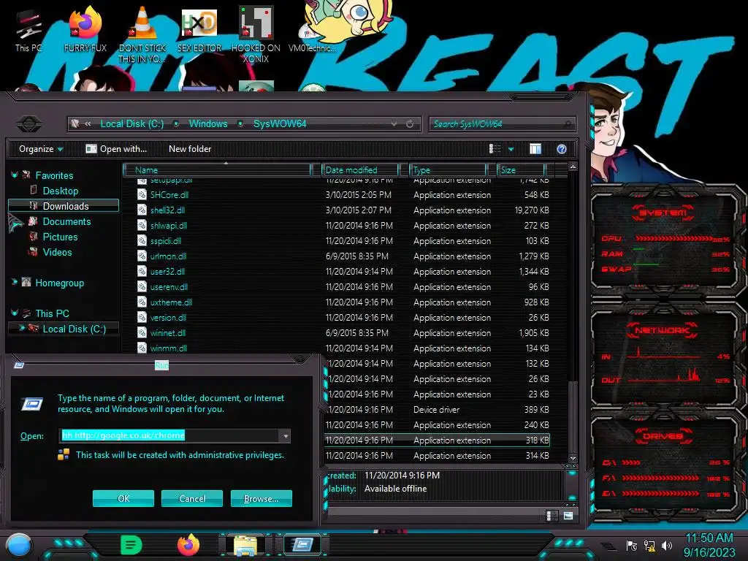The image size is (748, 561).
Task: Expand the address bar history dropdown
Action: 394,124
